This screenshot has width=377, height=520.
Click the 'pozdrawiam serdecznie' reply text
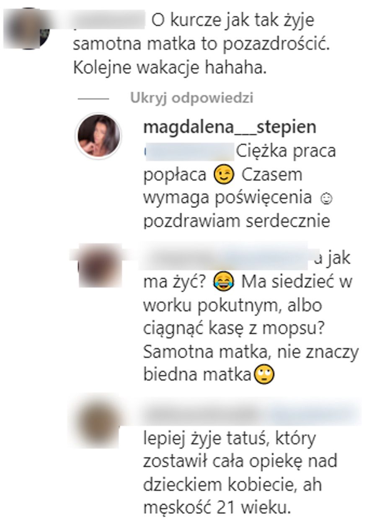(x=236, y=221)
